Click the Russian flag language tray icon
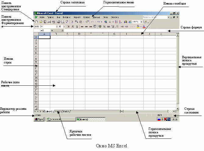The width and height of the screenshot is (204, 151). point(159,119)
